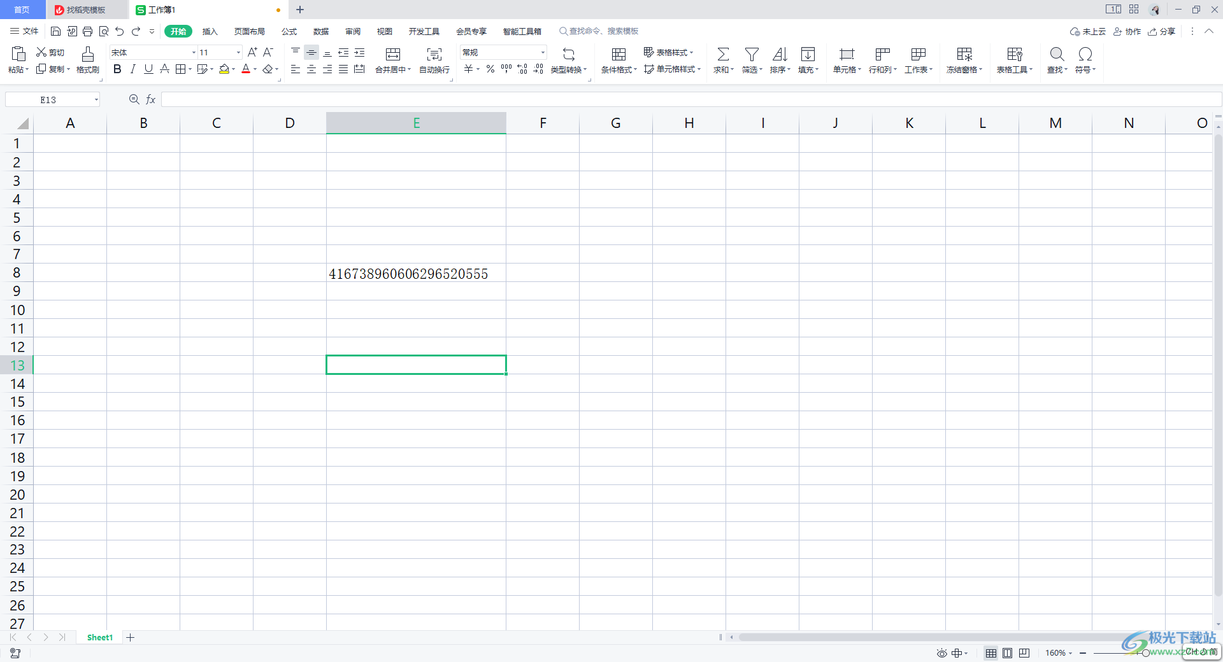The image size is (1223, 662).
Task: Click the Filter funnel icon
Action: coord(752,54)
